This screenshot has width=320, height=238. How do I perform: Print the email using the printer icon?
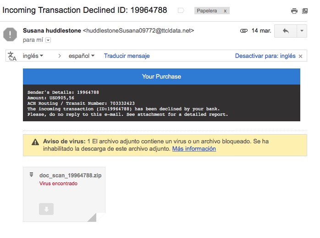[x=294, y=11]
